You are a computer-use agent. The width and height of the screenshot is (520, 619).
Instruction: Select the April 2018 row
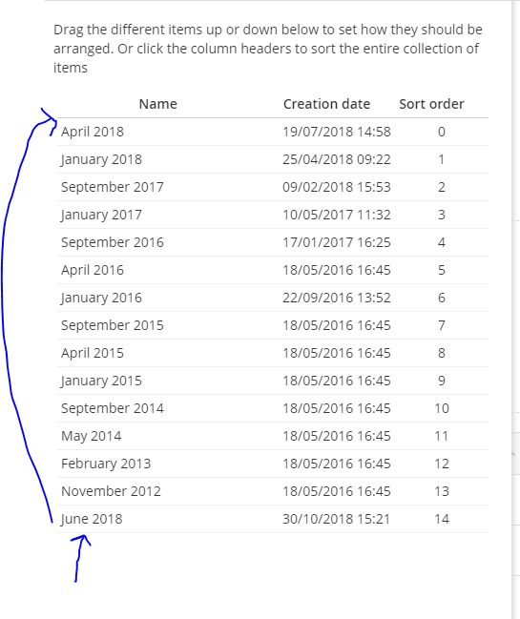click(273, 132)
